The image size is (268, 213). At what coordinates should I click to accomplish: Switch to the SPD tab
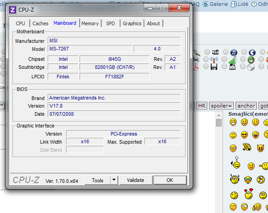[111, 23]
